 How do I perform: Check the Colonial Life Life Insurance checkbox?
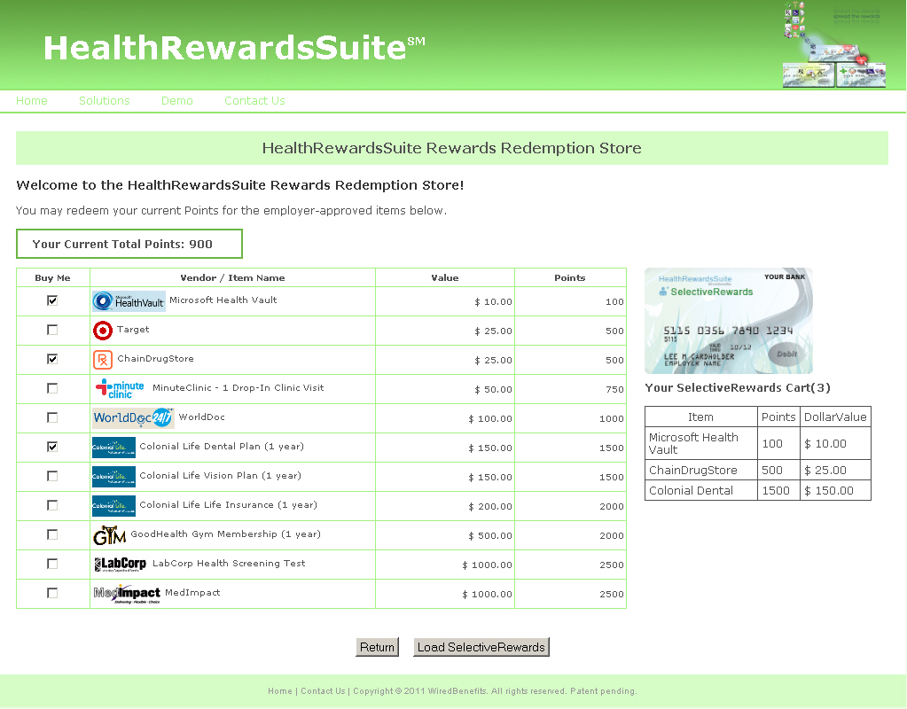coord(52,505)
